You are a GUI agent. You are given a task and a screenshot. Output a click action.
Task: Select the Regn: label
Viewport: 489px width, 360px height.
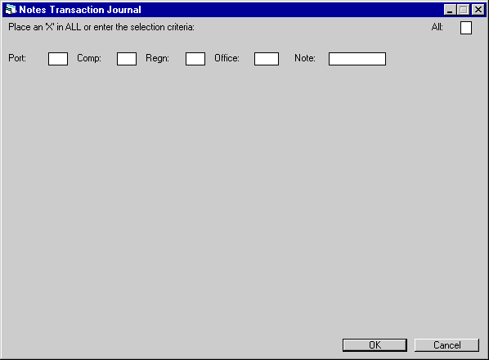[x=158, y=58]
